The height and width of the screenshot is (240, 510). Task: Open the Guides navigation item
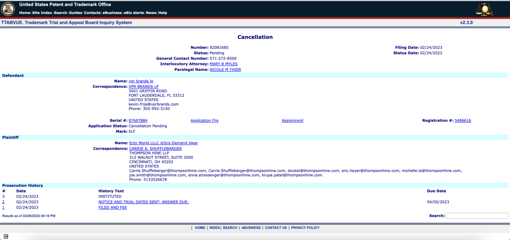76,13
